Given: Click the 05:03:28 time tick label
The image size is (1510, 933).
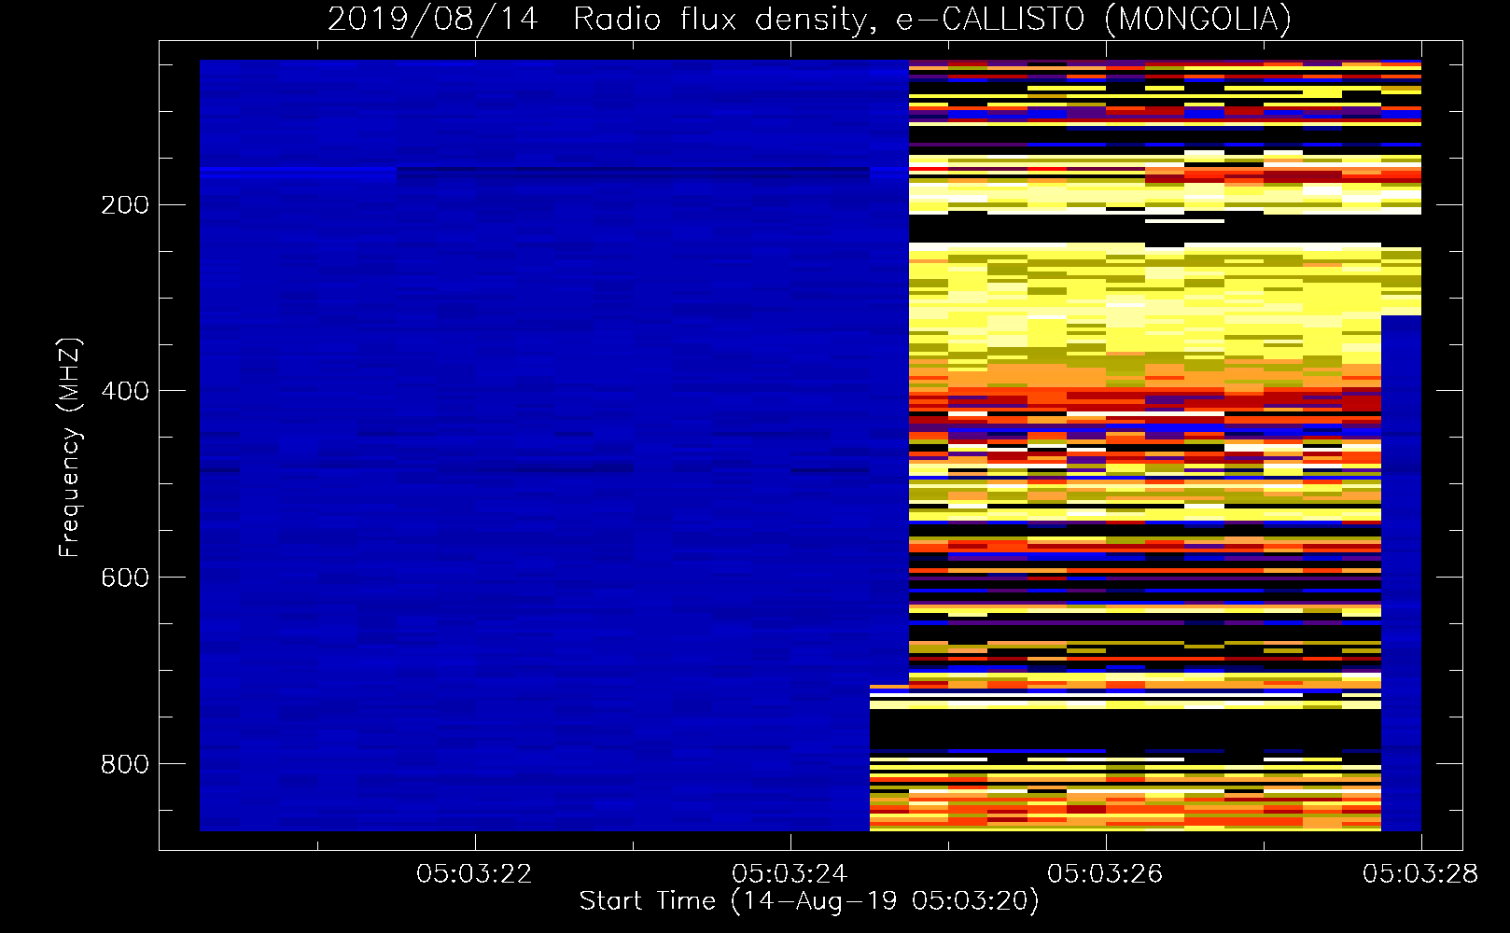Looking at the screenshot, I should (x=1420, y=873).
